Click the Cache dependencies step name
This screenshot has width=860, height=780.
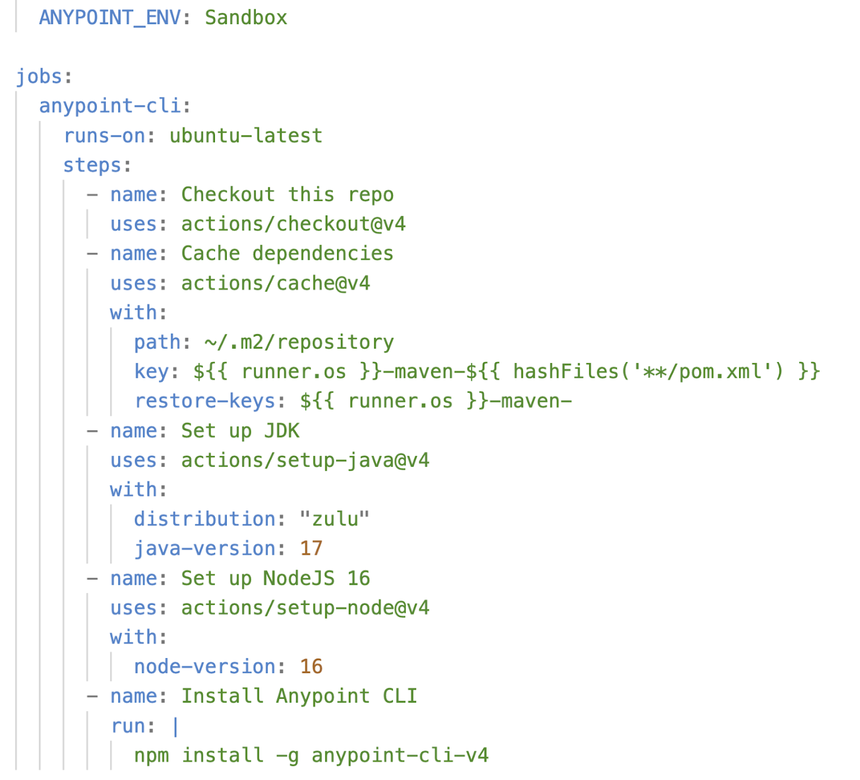click(287, 254)
